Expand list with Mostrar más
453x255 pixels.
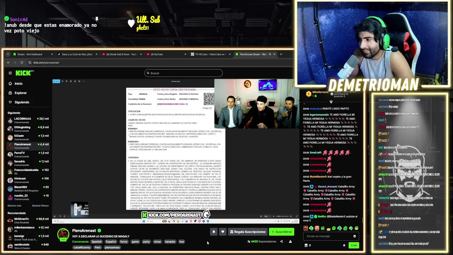point(15,205)
